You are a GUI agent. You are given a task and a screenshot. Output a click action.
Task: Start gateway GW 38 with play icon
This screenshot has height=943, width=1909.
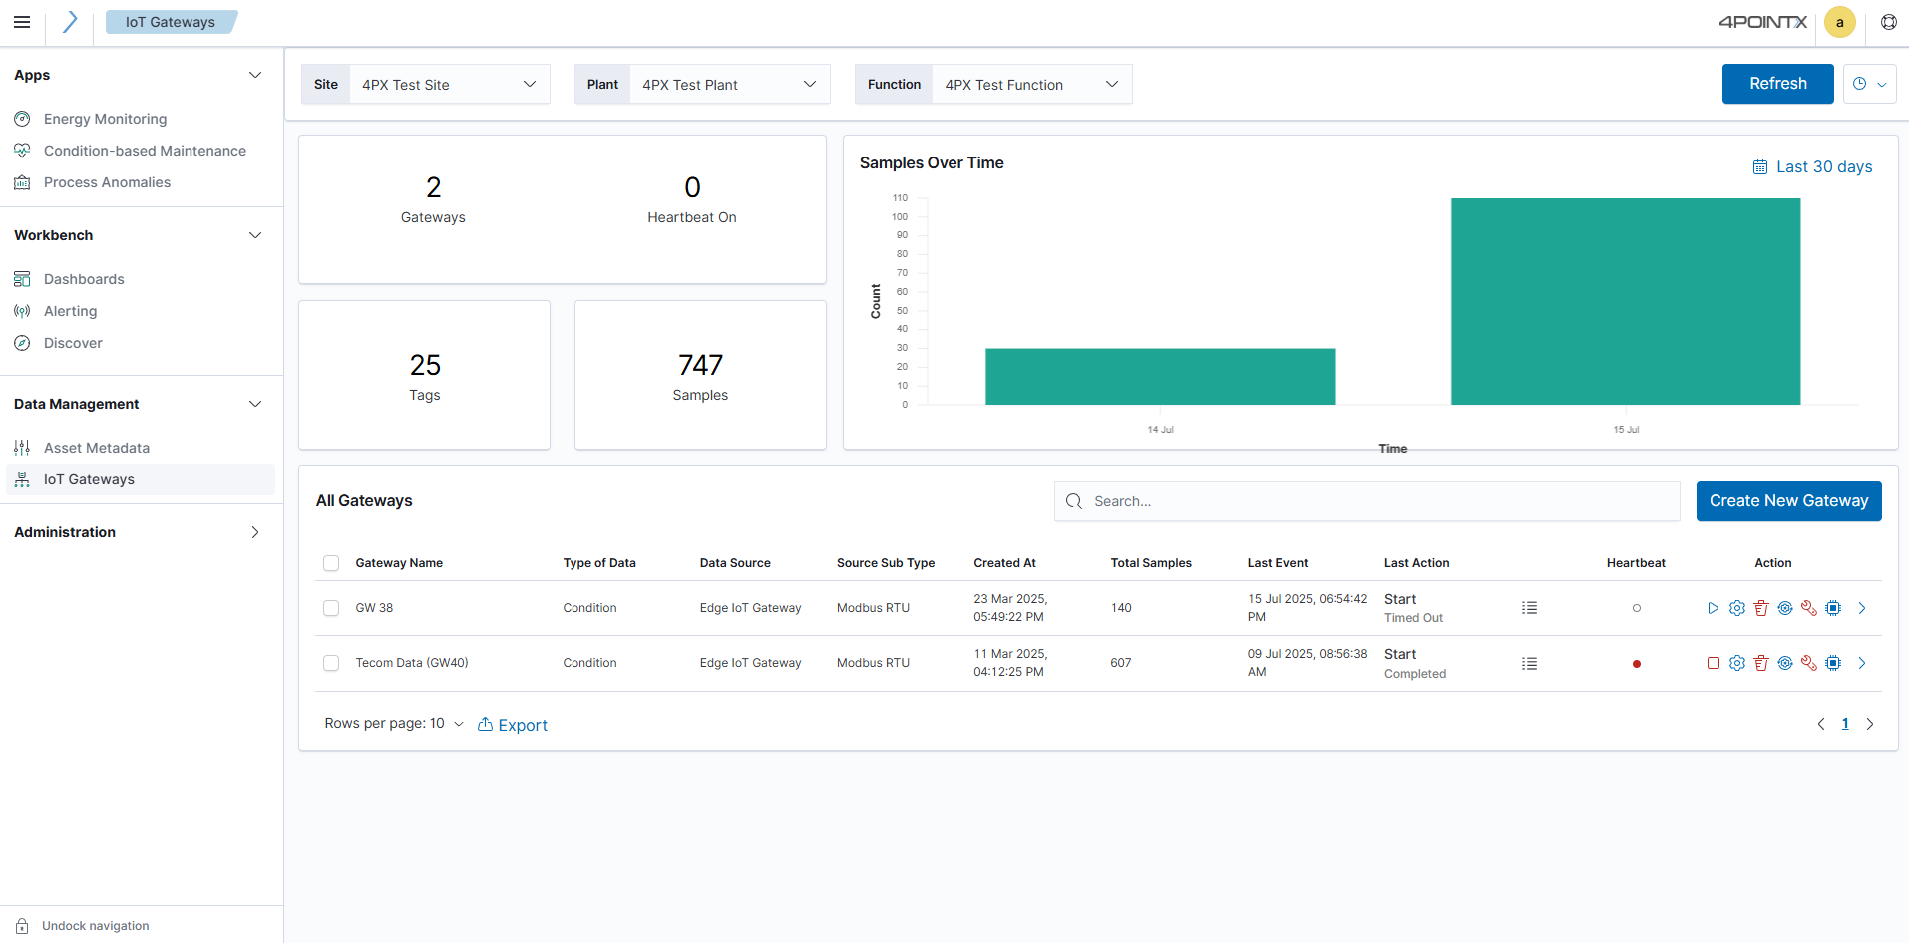coord(1713,608)
